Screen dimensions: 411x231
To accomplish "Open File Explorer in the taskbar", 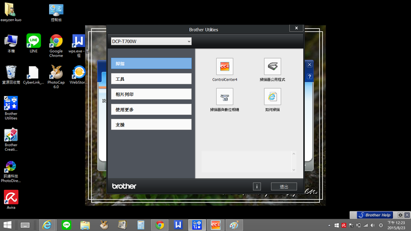I will (x=85, y=225).
